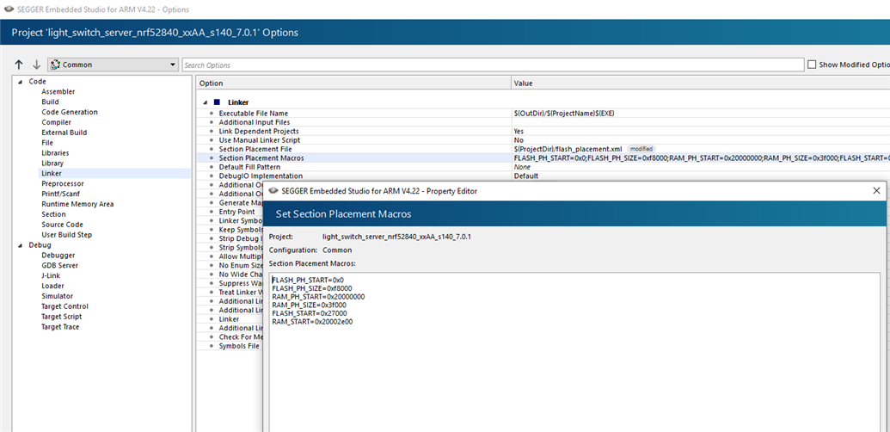Click the RAM_PH_SIZE=0x3f000 line
The height and width of the screenshot is (432, 890).
tap(309, 305)
